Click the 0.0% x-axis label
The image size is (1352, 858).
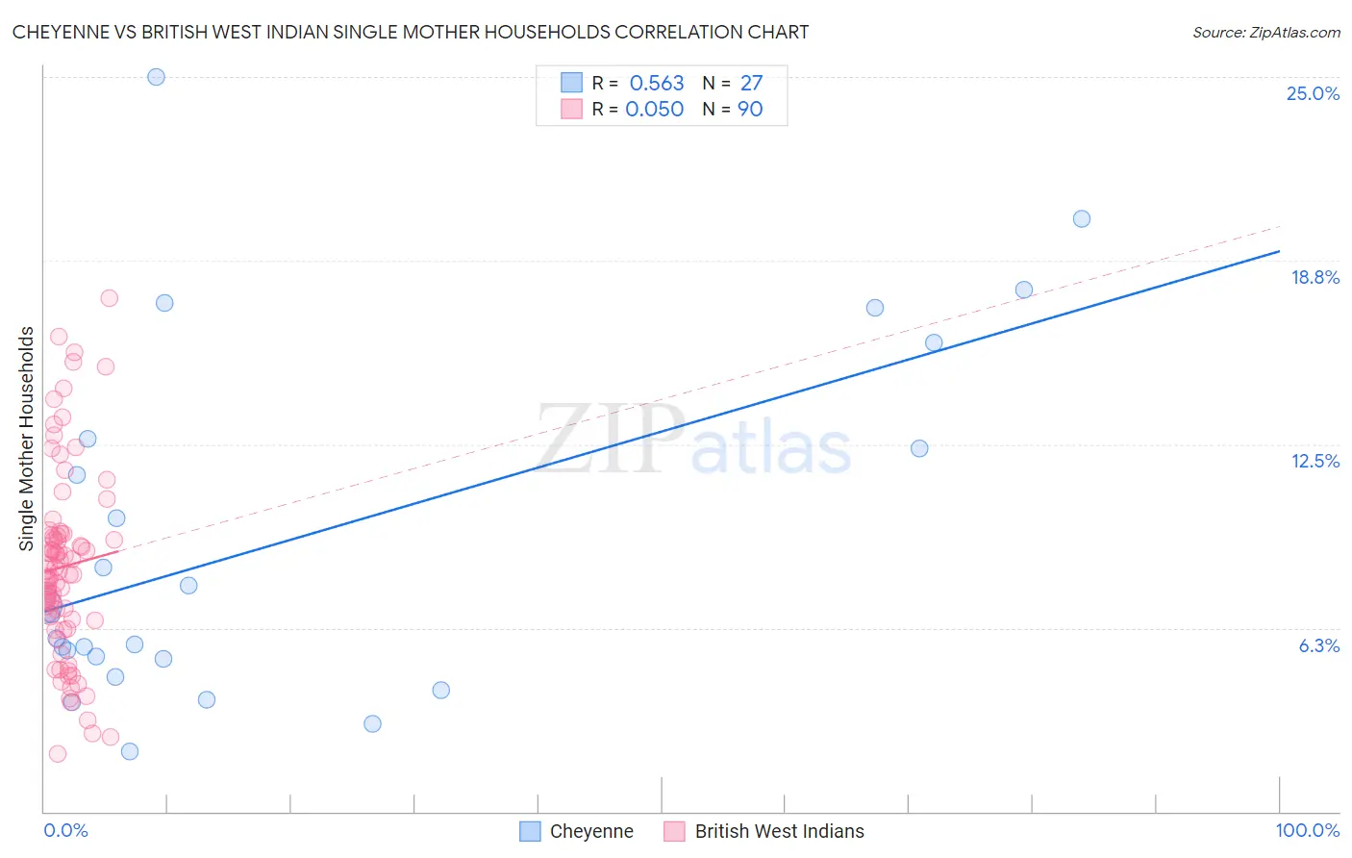[x=65, y=830]
